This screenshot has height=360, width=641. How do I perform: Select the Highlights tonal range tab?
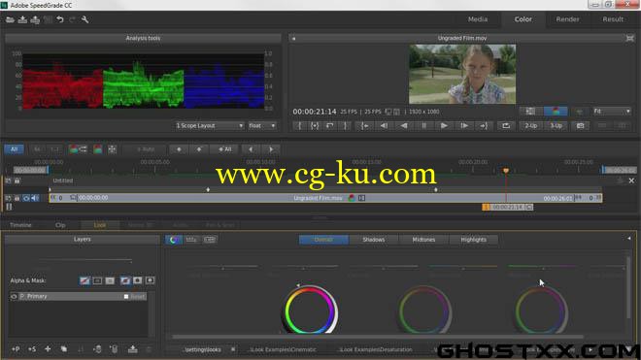(473, 240)
